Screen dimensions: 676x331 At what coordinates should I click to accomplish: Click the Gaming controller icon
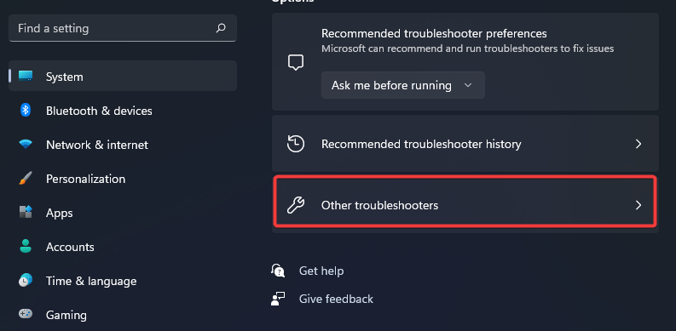coord(26,314)
